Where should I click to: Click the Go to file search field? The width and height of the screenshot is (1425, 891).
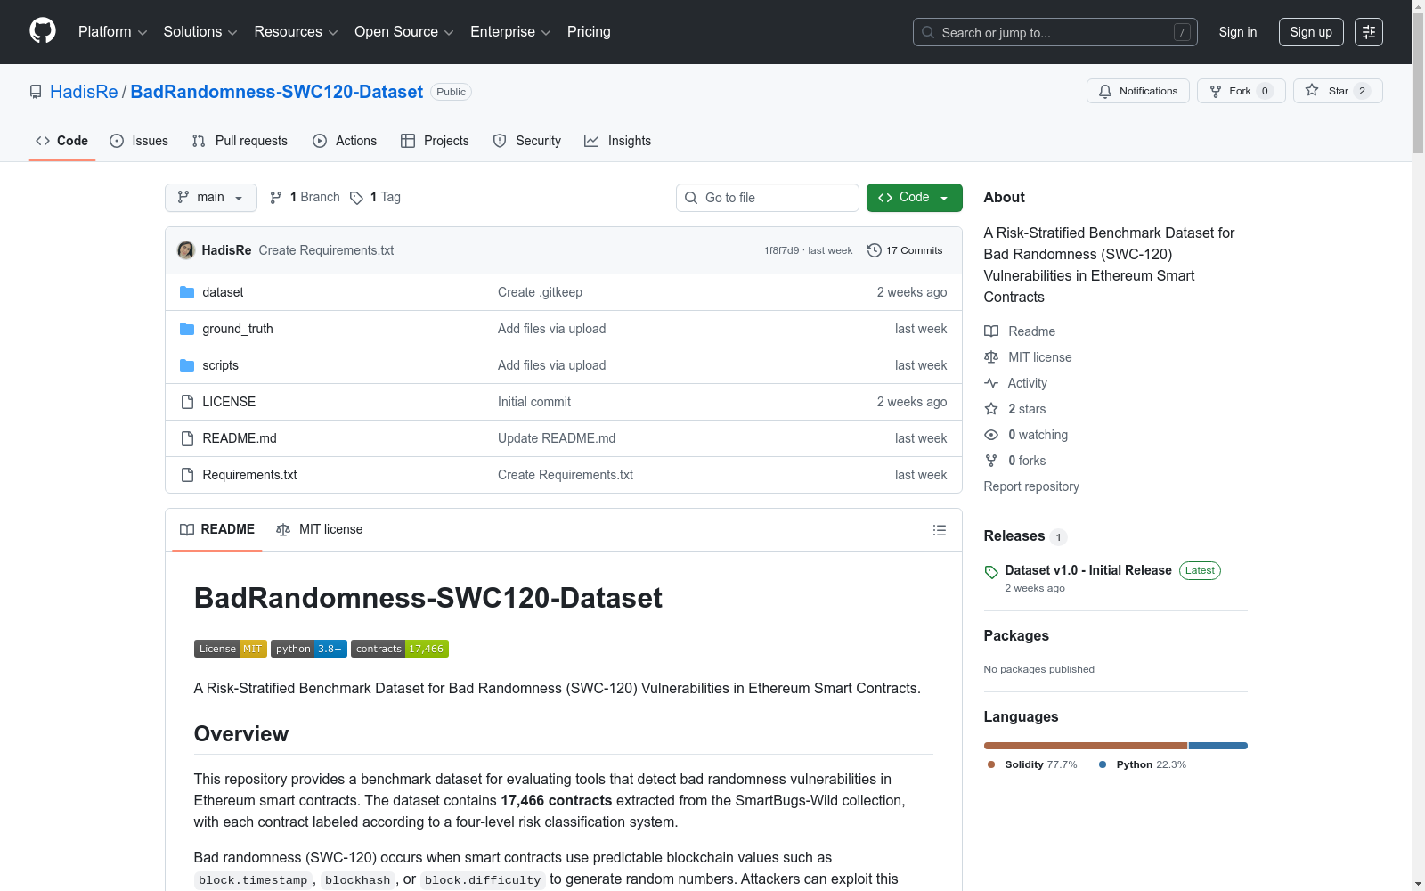(768, 198)
